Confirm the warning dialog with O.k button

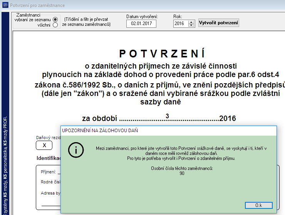click(x=259, y=205)
